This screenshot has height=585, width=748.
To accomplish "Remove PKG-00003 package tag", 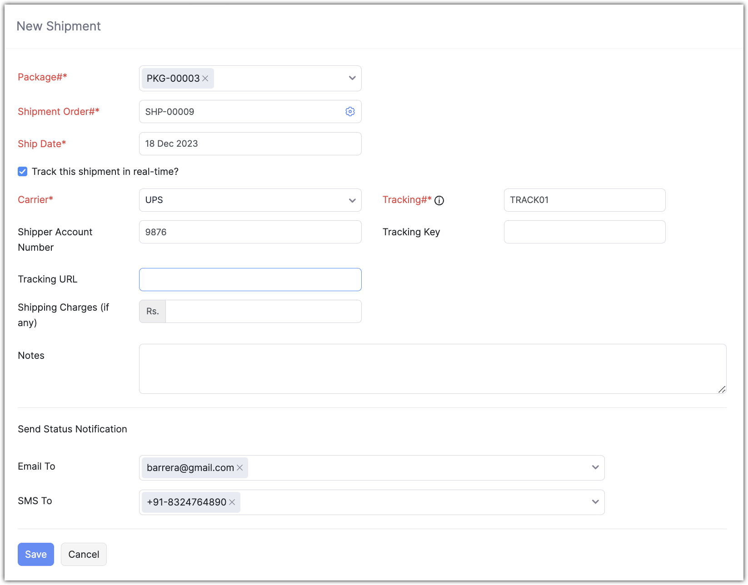I will tap(205, 79).
